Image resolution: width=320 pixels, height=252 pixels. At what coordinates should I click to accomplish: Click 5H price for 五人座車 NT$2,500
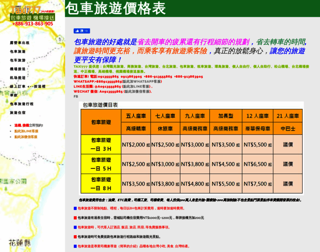(136, 164)
